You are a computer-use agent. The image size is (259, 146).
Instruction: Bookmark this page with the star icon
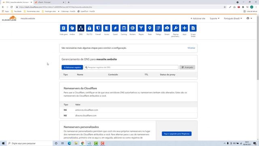click(x=225, y=7)
